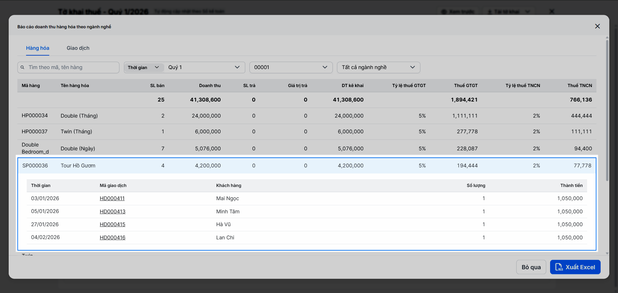Viewport: 618px width, 293px height.
Task: Click the dialog title Báo cáo doanh thu
Action: 64,27
